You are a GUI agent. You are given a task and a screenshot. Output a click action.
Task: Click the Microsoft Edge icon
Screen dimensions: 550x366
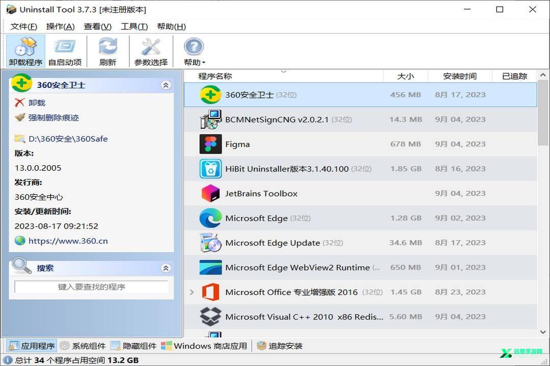coord(210,218)
